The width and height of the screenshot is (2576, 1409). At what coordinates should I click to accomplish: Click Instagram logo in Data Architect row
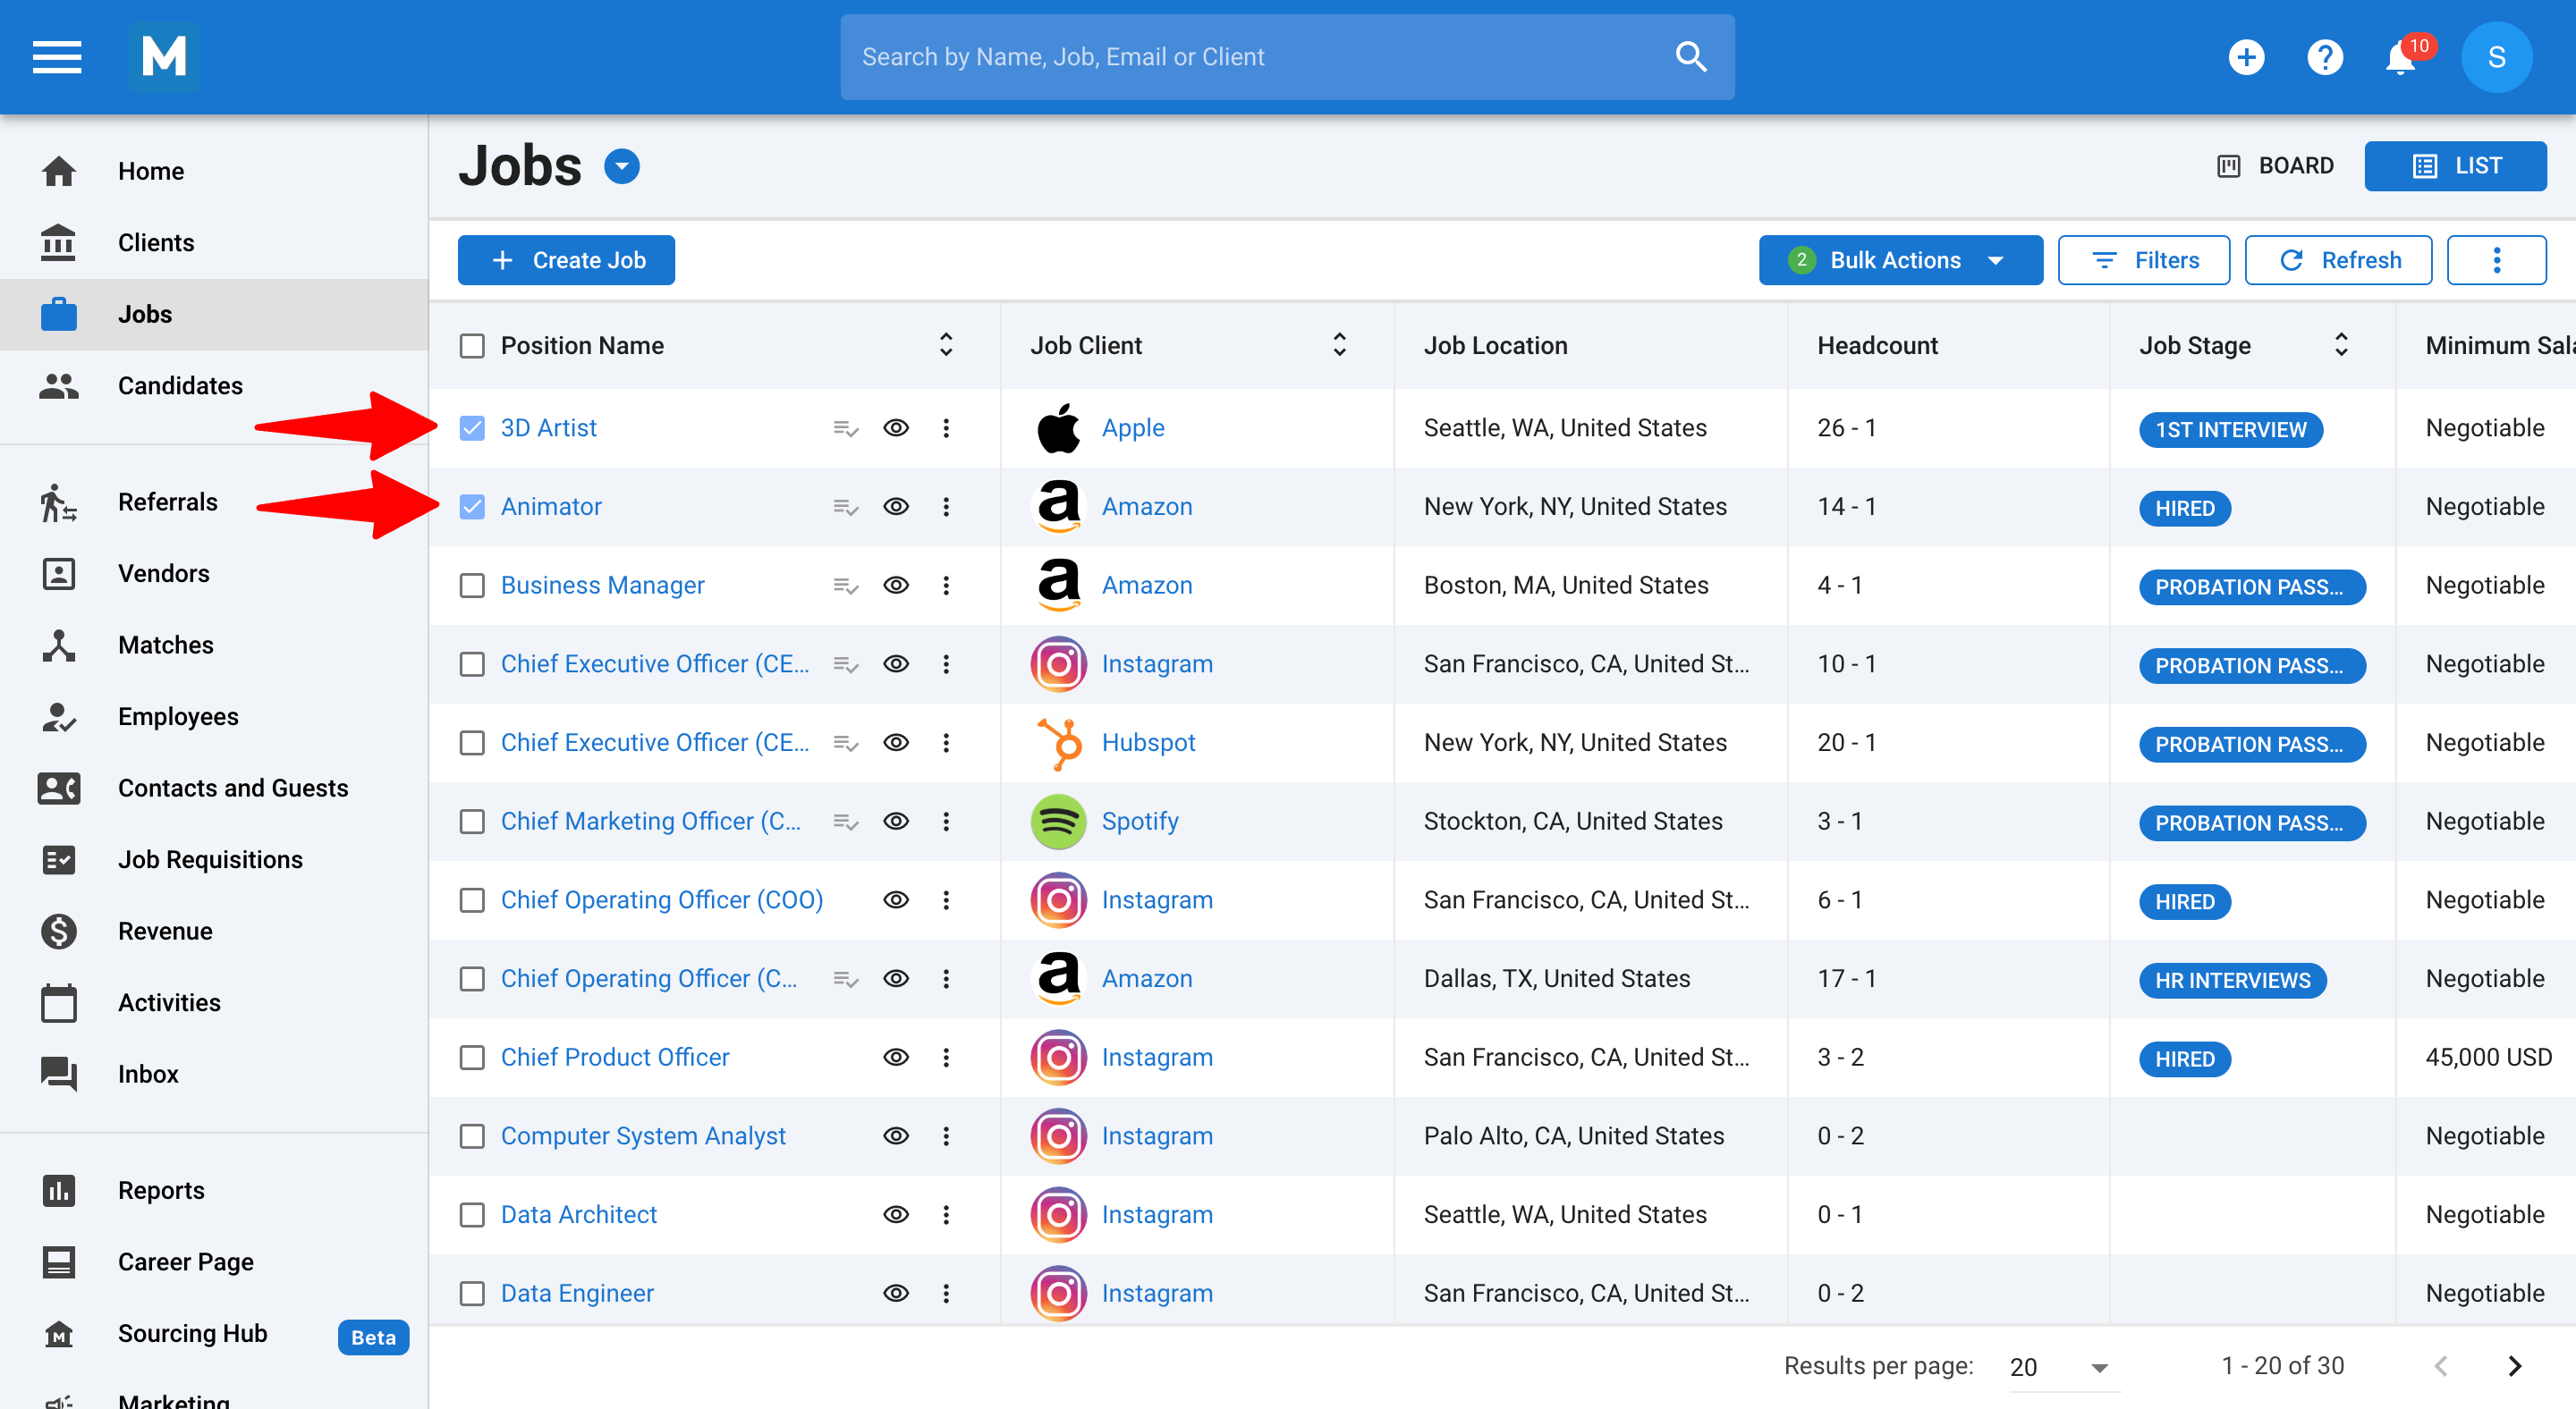1058,1214
